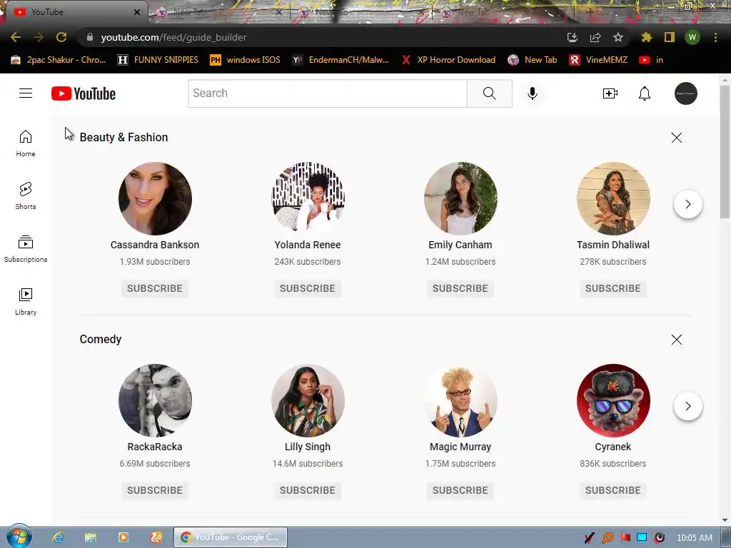Click the search magnifier button

coord(490,93)
